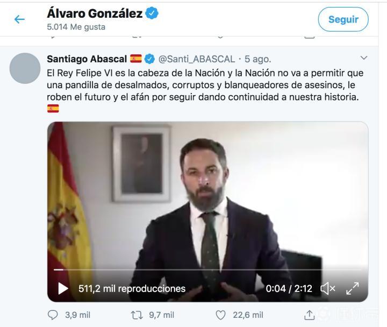Expand the video to fullscreen
Image resolution: width=387 pixels, height=327 pixels.
(352, 288)
